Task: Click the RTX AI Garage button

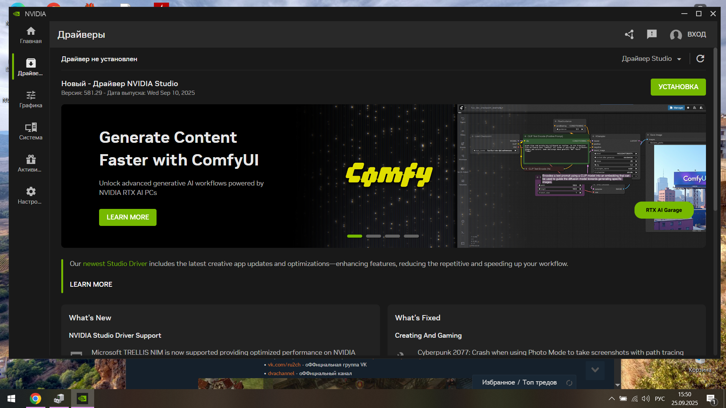Action: (x=664, y=210)
